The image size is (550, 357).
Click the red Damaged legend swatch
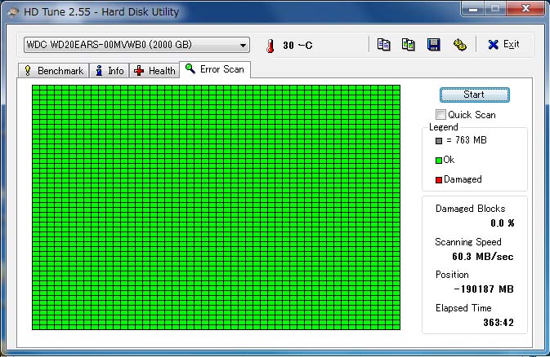click(439, 179)
